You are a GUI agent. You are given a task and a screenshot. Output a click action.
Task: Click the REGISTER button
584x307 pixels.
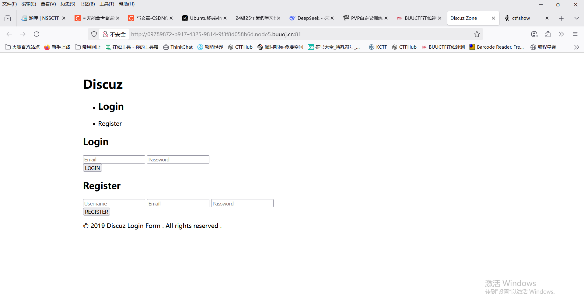(x=96, y=212)
